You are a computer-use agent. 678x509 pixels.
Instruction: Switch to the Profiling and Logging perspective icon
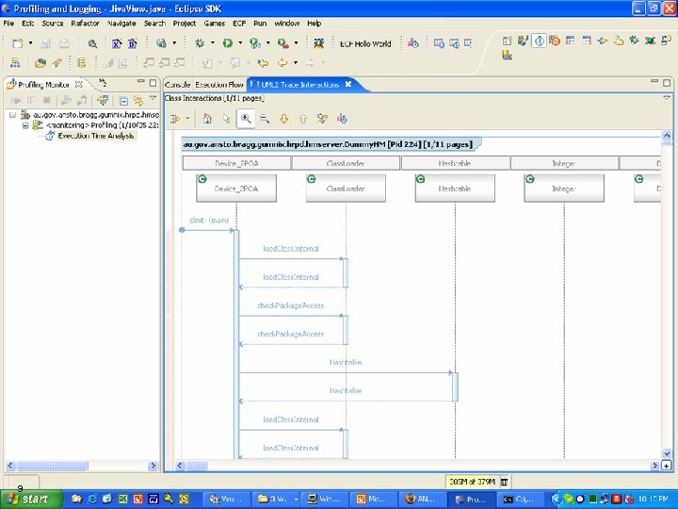click(x=540, y=41)
